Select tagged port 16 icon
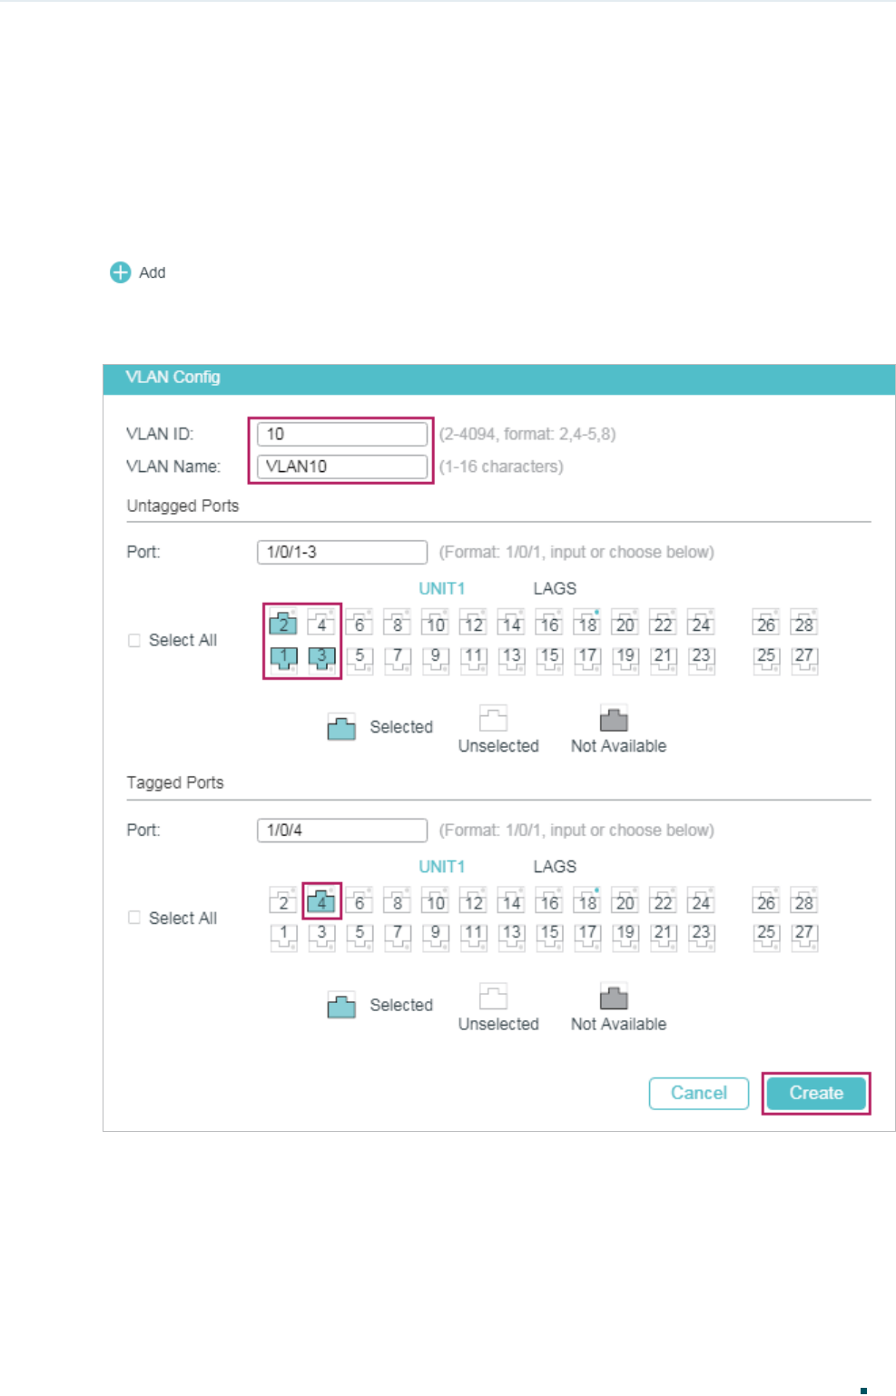 (x=550, y=901)
